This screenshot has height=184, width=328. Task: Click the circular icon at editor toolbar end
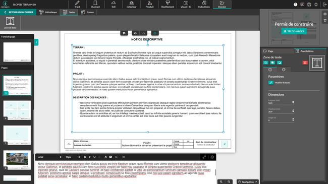point(212,157)
